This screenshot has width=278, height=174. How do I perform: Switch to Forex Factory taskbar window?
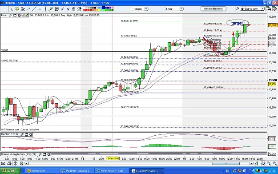click(x=112, y=171)
